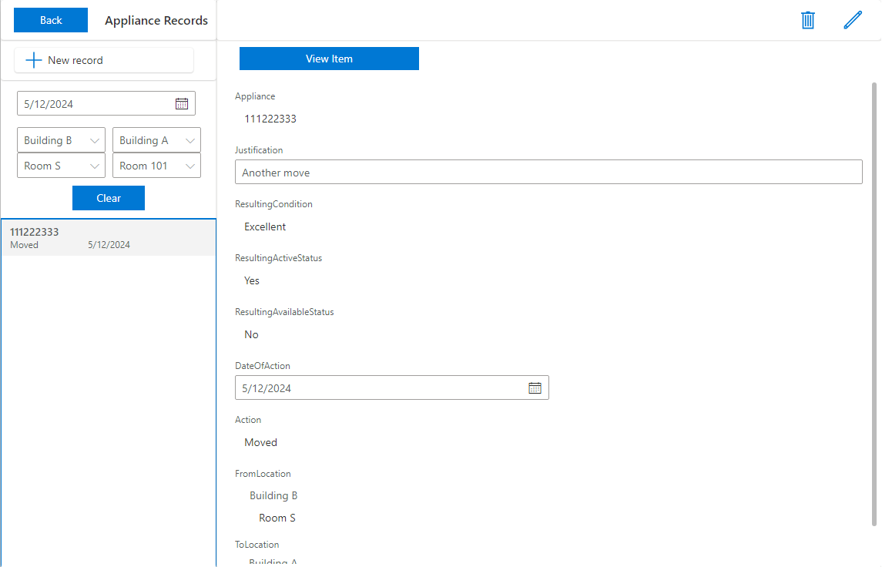
Task: Open the Room 101 dropdown
Action: 157,166
